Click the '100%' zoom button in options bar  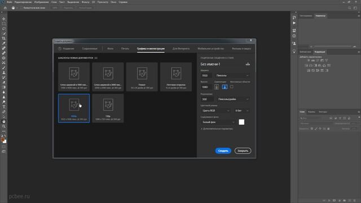pos(55,7)
